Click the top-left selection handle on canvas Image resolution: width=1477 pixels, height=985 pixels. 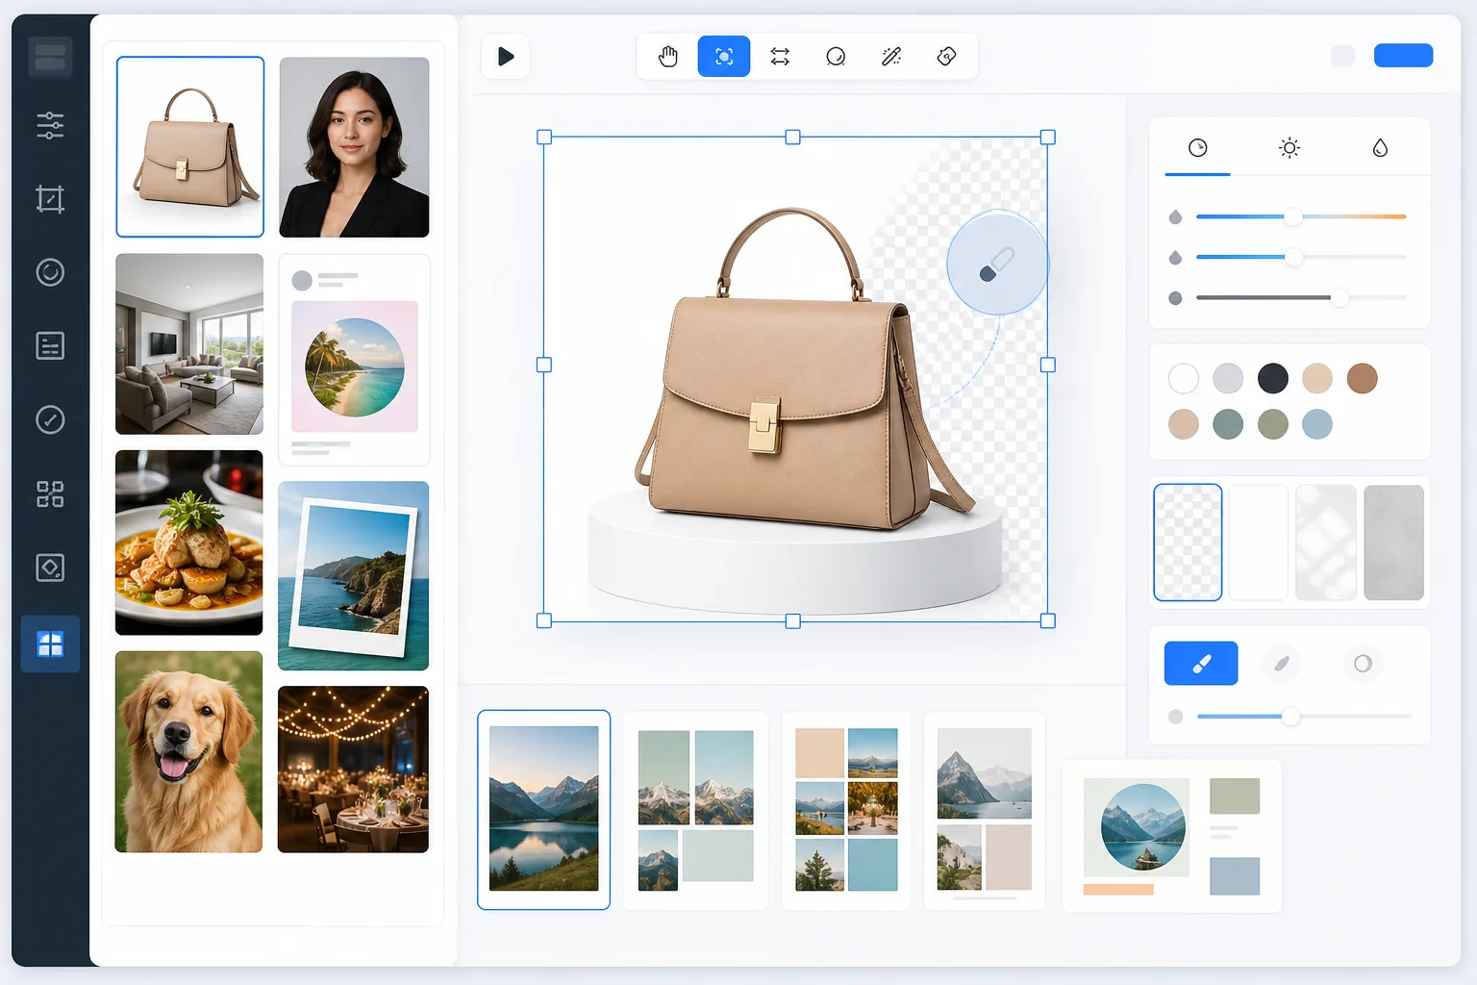tap(544, 138)
